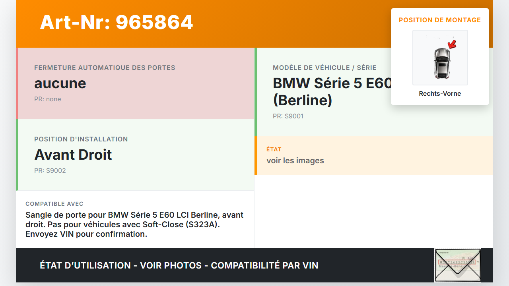Click the 'Modèle de véhicule / Série' label

click(324, 68)
